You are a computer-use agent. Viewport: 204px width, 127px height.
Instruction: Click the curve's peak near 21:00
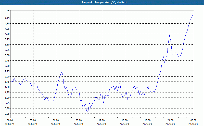(170, 35)
